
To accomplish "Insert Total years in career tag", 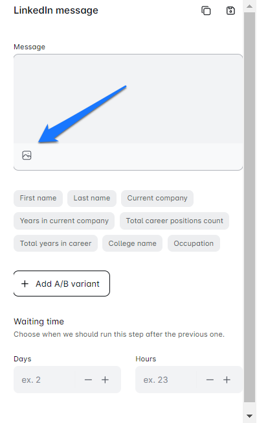I will point(56,243).
